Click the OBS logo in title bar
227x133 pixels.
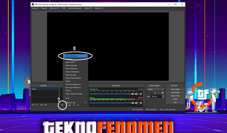pos(33,4)
